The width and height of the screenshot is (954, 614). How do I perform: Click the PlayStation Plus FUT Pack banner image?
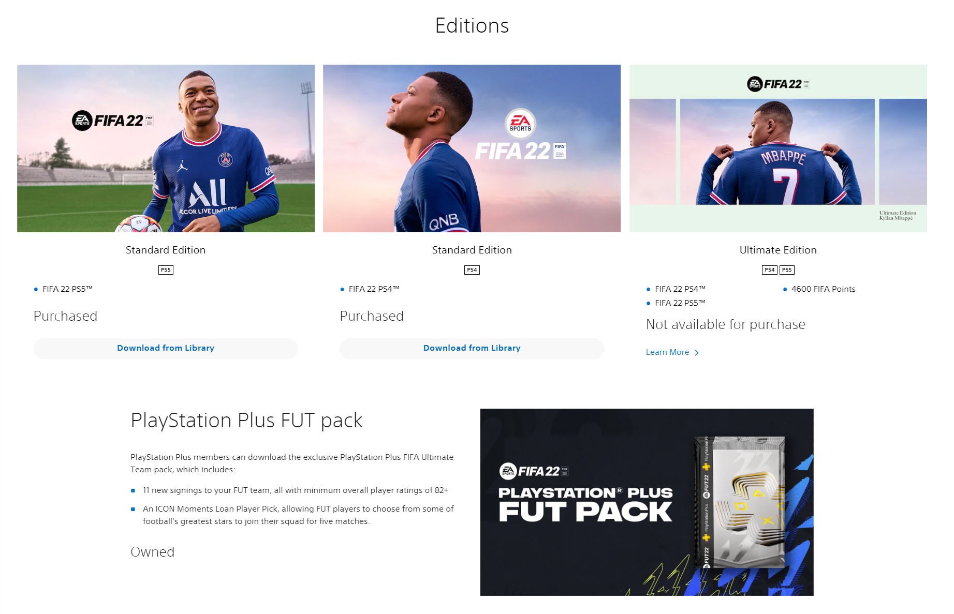click(x=647, y=502)
